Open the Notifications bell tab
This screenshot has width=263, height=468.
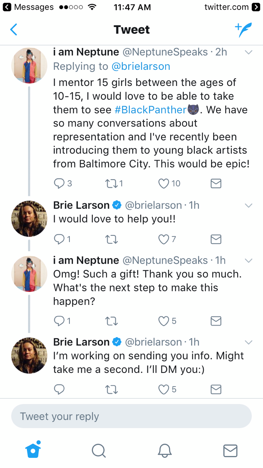click(x=165, y=450)
